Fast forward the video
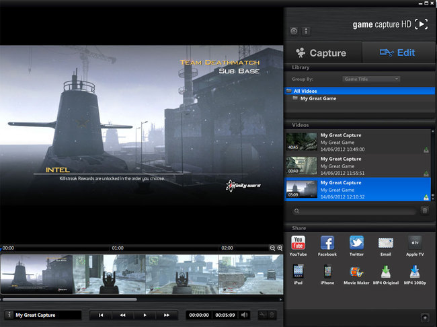 [167, 315]
